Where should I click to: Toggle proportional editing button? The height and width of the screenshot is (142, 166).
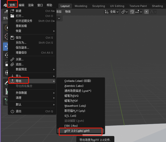click(146, 12)
